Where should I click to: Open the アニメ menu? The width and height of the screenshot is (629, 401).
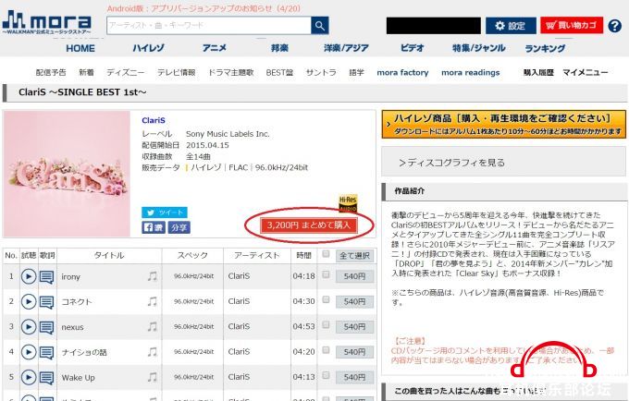[x=215, y=48]
